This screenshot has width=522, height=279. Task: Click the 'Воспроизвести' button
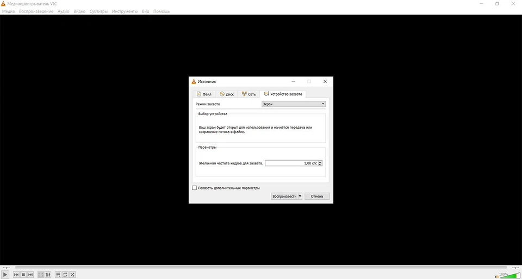(x=284, y=196)
